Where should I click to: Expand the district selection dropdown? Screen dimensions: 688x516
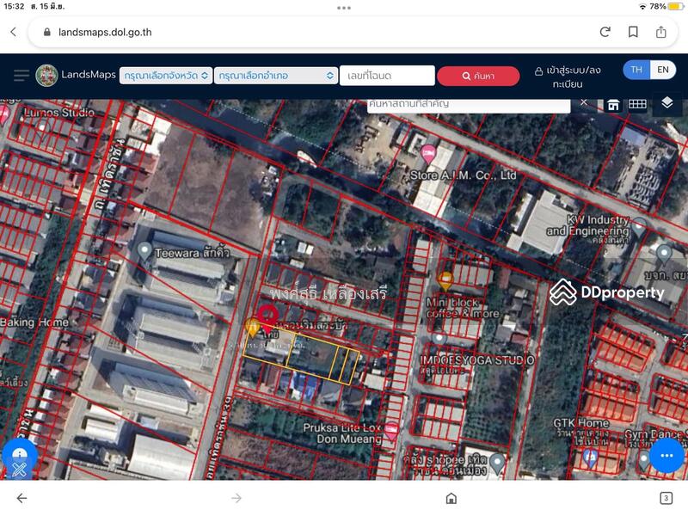pyautogui.click(x=275, y=76)
